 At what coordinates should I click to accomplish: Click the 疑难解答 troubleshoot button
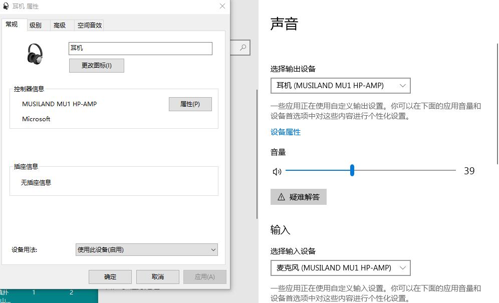tap(299, 197)
